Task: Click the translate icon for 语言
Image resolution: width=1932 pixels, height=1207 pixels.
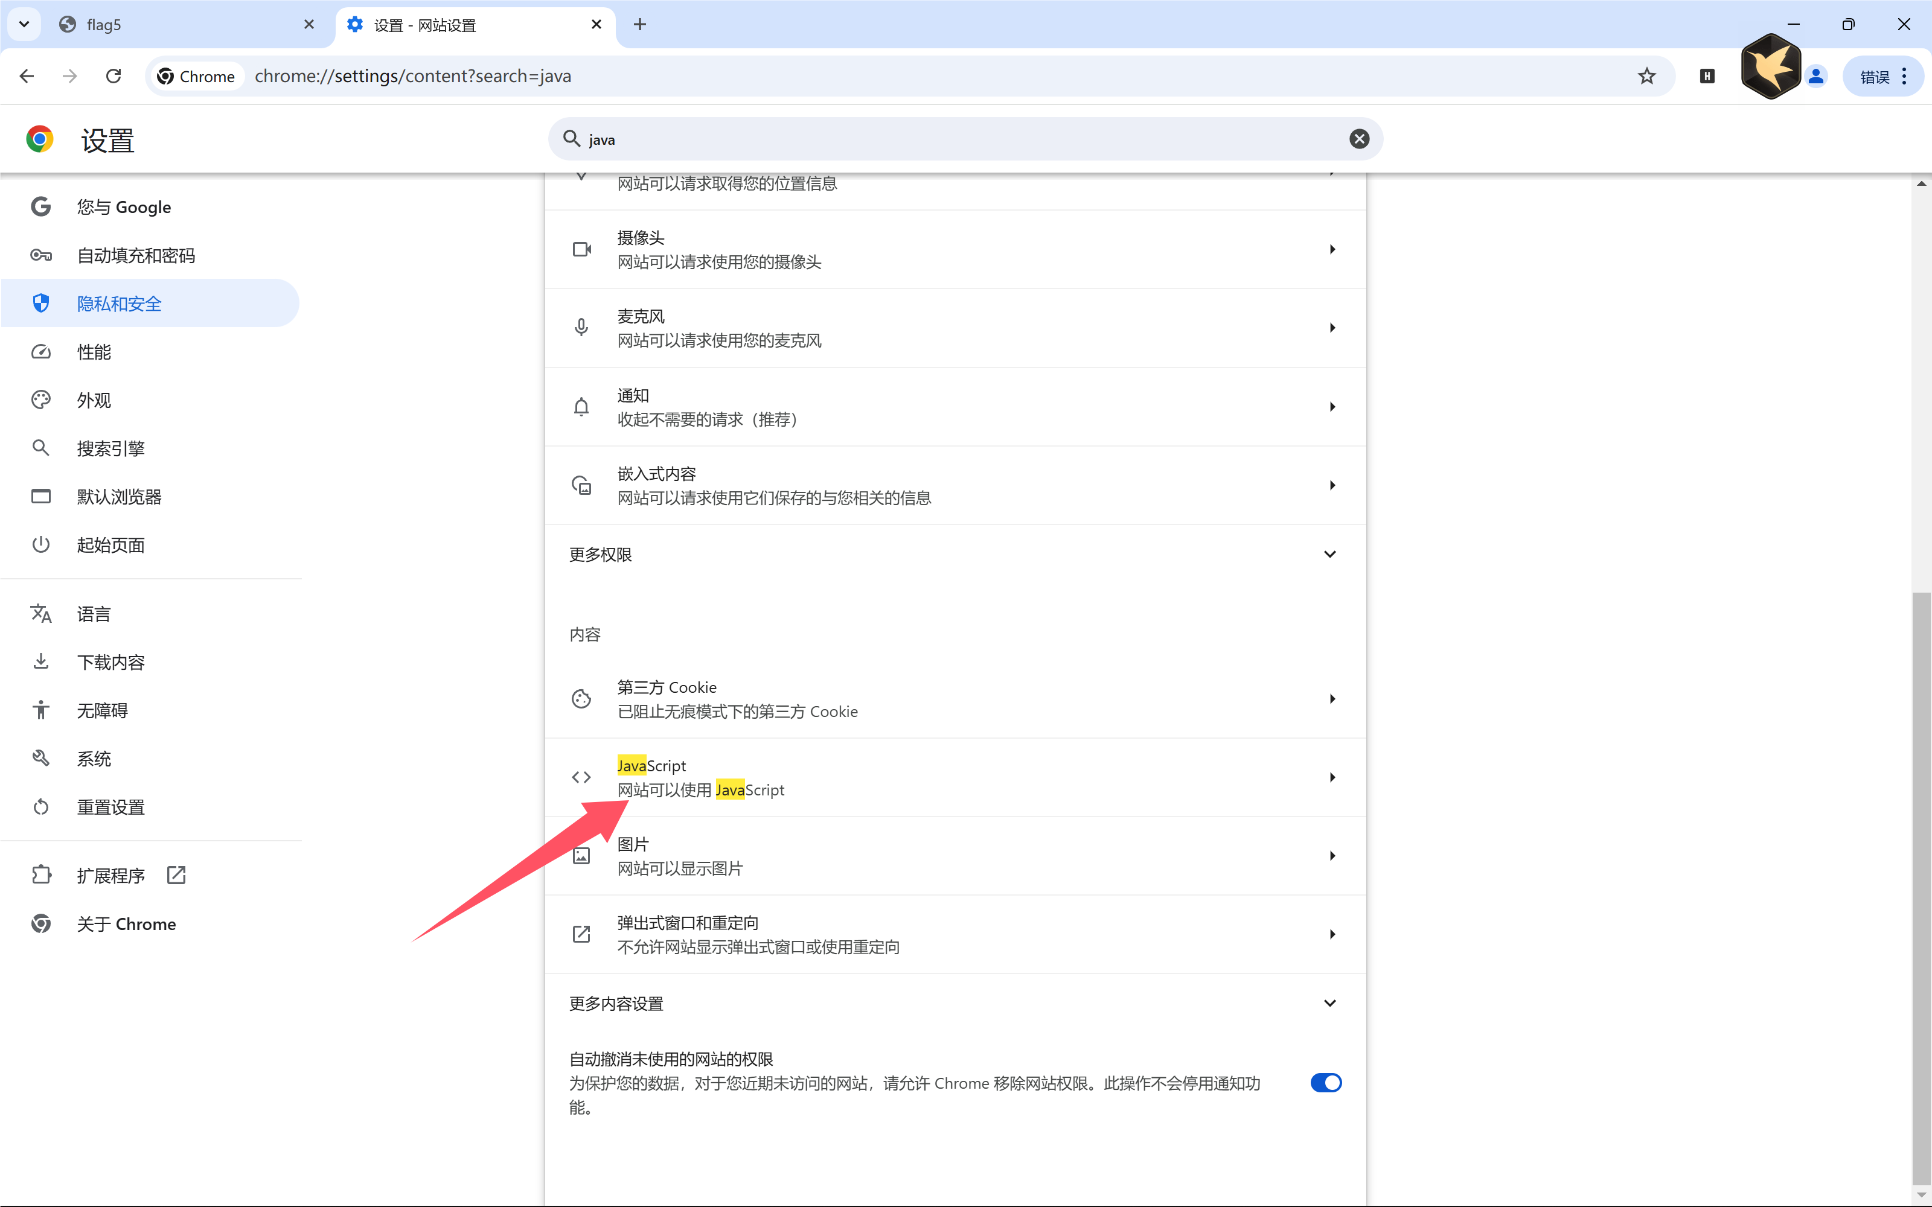Action: [x=40, y=613]
